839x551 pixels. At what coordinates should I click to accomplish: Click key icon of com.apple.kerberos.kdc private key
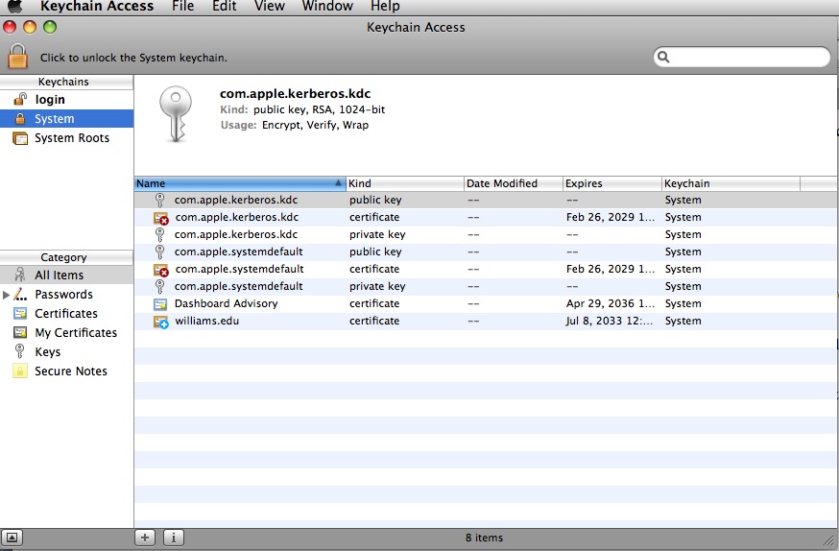[x=159, y=234]
